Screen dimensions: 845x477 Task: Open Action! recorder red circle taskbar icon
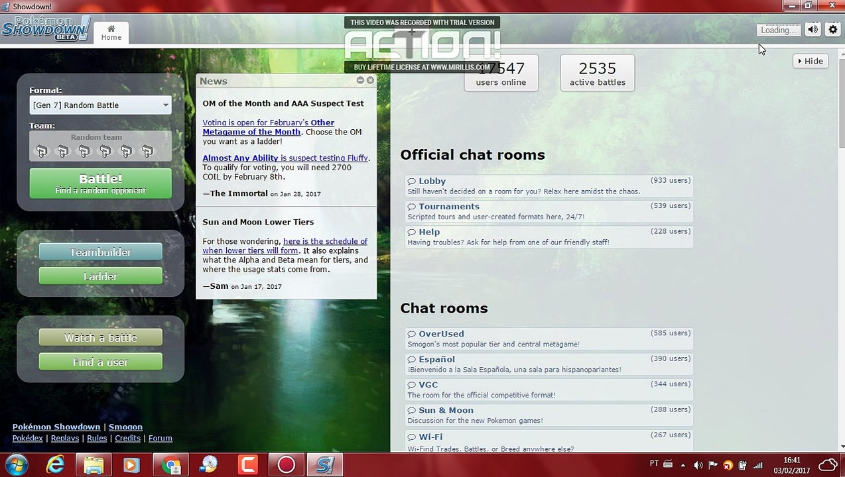click(x=287, y=465)
